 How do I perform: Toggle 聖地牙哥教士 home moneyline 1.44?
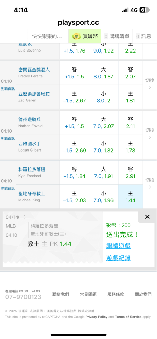(130, 197)
